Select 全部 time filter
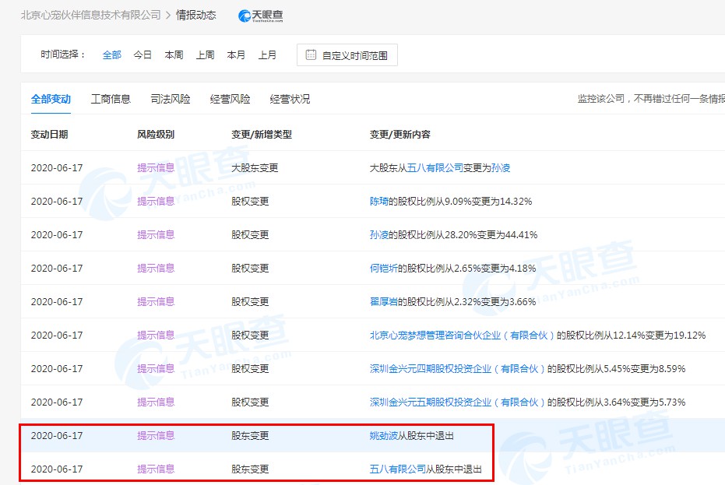Image resolution: width=725 pixels, height=485 pixels. (111, 55)
